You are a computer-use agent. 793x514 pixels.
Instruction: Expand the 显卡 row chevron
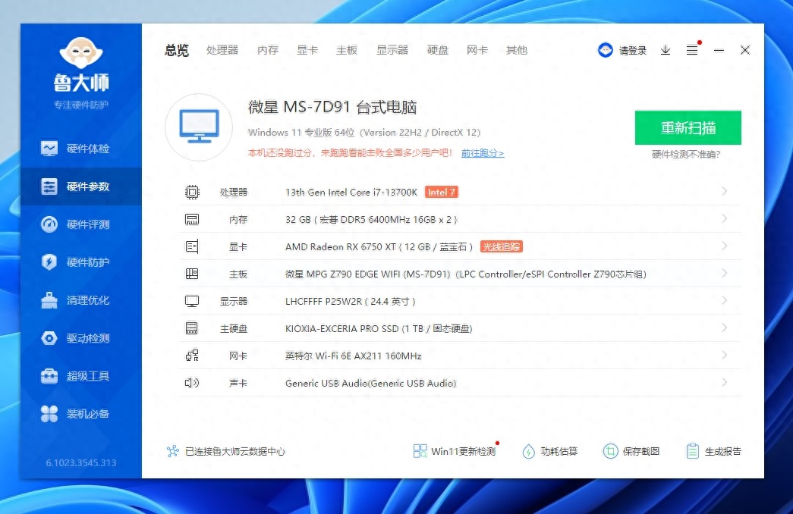(724, 246)
